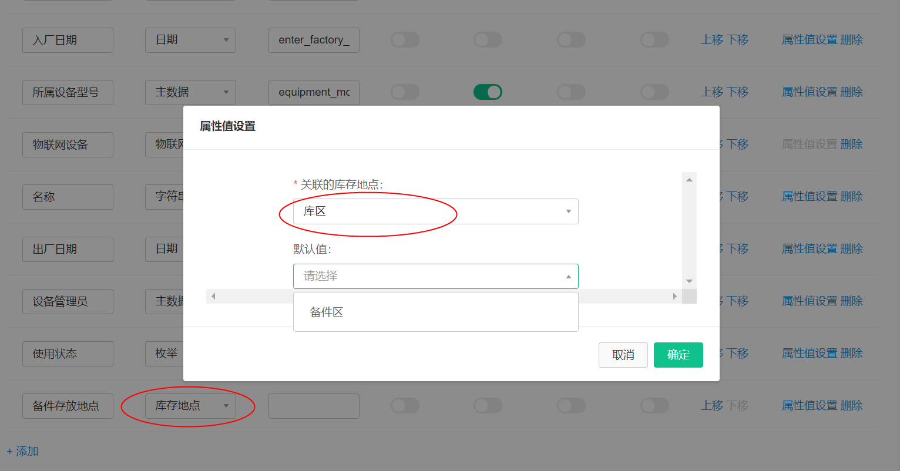Click 上移 in the 所属设备型号 row
This screenshot has height=471, width=900.
point(712,92)
